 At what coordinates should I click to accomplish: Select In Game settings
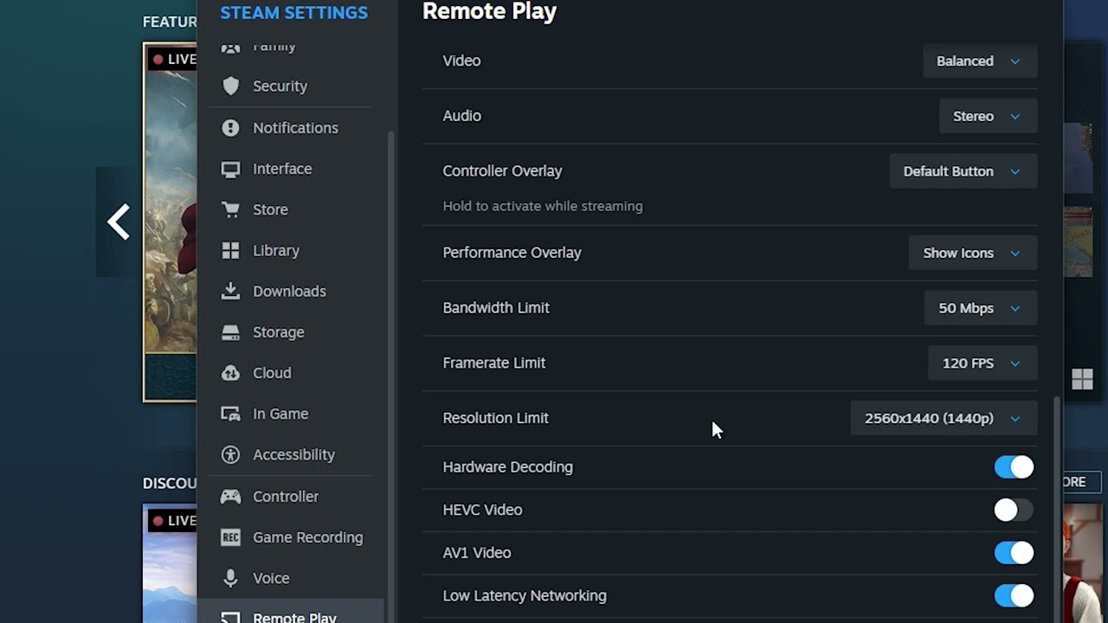click(290, 414)
